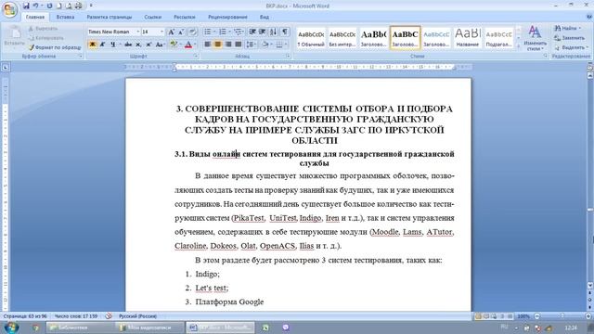This screenshot has width=594, height=334.
Task: Click the Undo arrow icon
Action: [35, 6]
